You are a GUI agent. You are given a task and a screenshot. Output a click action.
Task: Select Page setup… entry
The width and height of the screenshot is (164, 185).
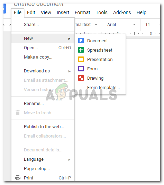[x=37, y=169]
